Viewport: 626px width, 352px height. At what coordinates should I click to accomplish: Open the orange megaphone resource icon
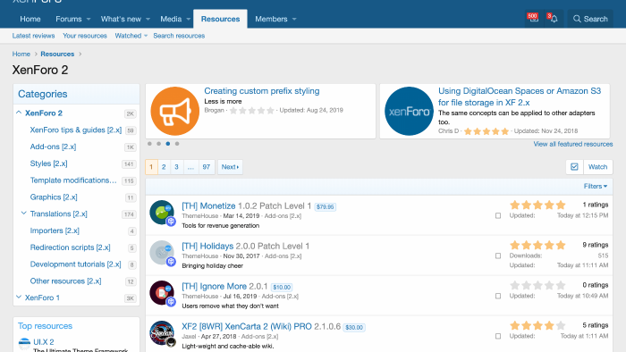click(x=175, y=111)
